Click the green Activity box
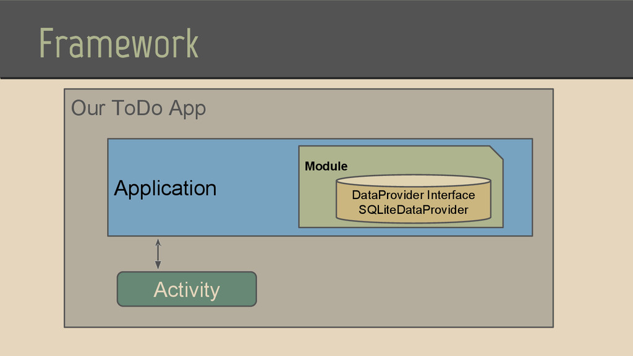The height and width of the screenshot is (356, 633). click(187, 289)
